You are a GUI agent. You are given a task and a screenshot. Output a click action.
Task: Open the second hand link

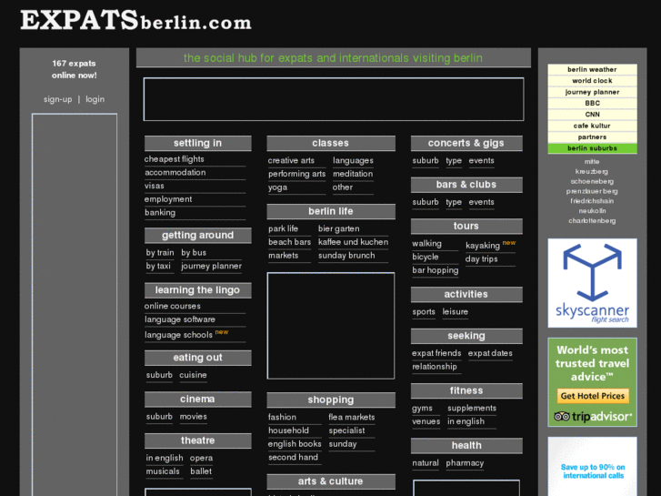point(294,457)
